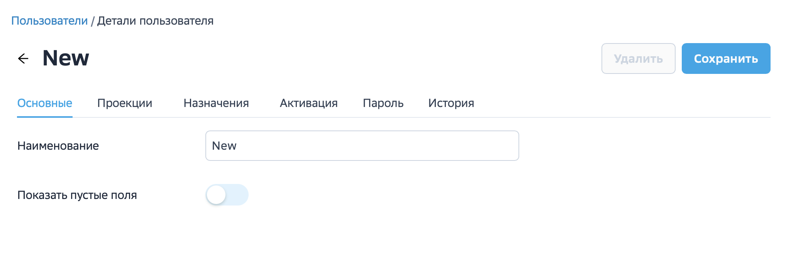Image resolution: width=786 pixels, height=254 pixels.
Task: Click the Наименование field label
Action: [58, 146]
